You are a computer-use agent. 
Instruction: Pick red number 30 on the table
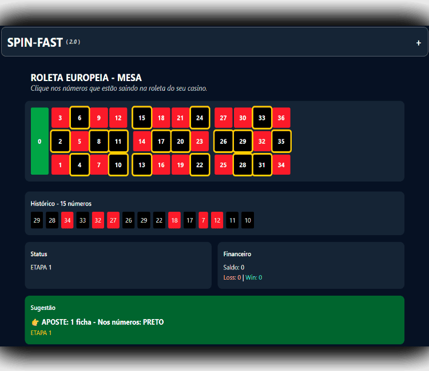click(x=243, y=118)
